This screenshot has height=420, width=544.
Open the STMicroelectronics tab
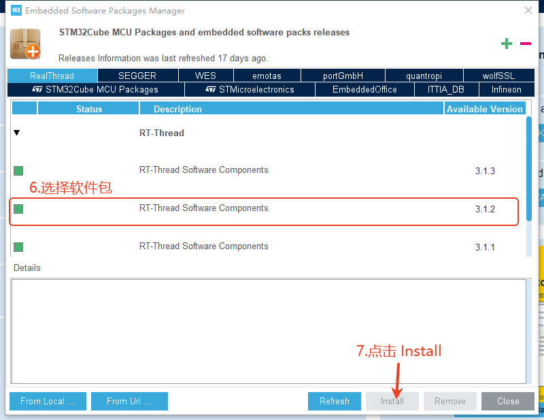(x=250, y=90)
